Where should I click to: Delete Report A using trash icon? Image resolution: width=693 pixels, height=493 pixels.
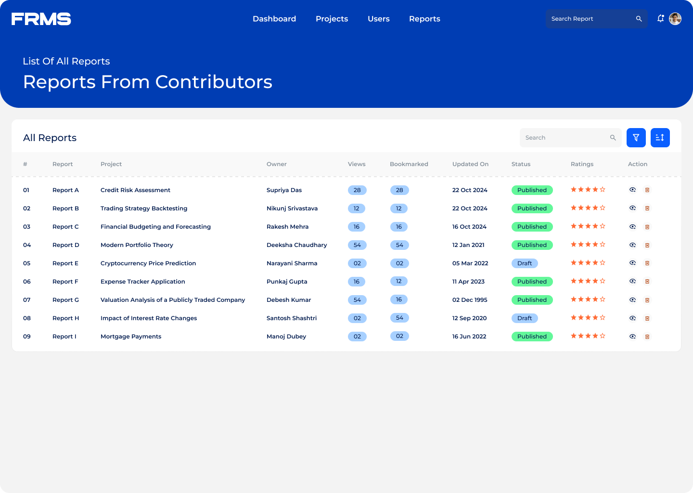pyautogui.click(x=647, y=190)
